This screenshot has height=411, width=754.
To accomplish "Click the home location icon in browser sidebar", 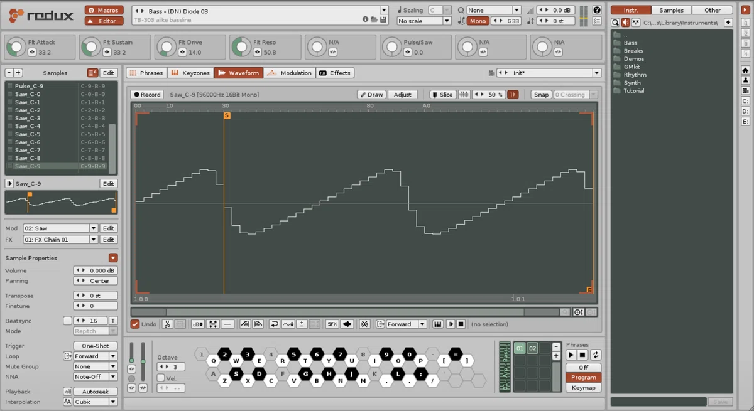I will pos(745,70).
